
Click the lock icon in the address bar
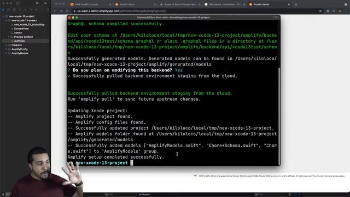(75, 11)
